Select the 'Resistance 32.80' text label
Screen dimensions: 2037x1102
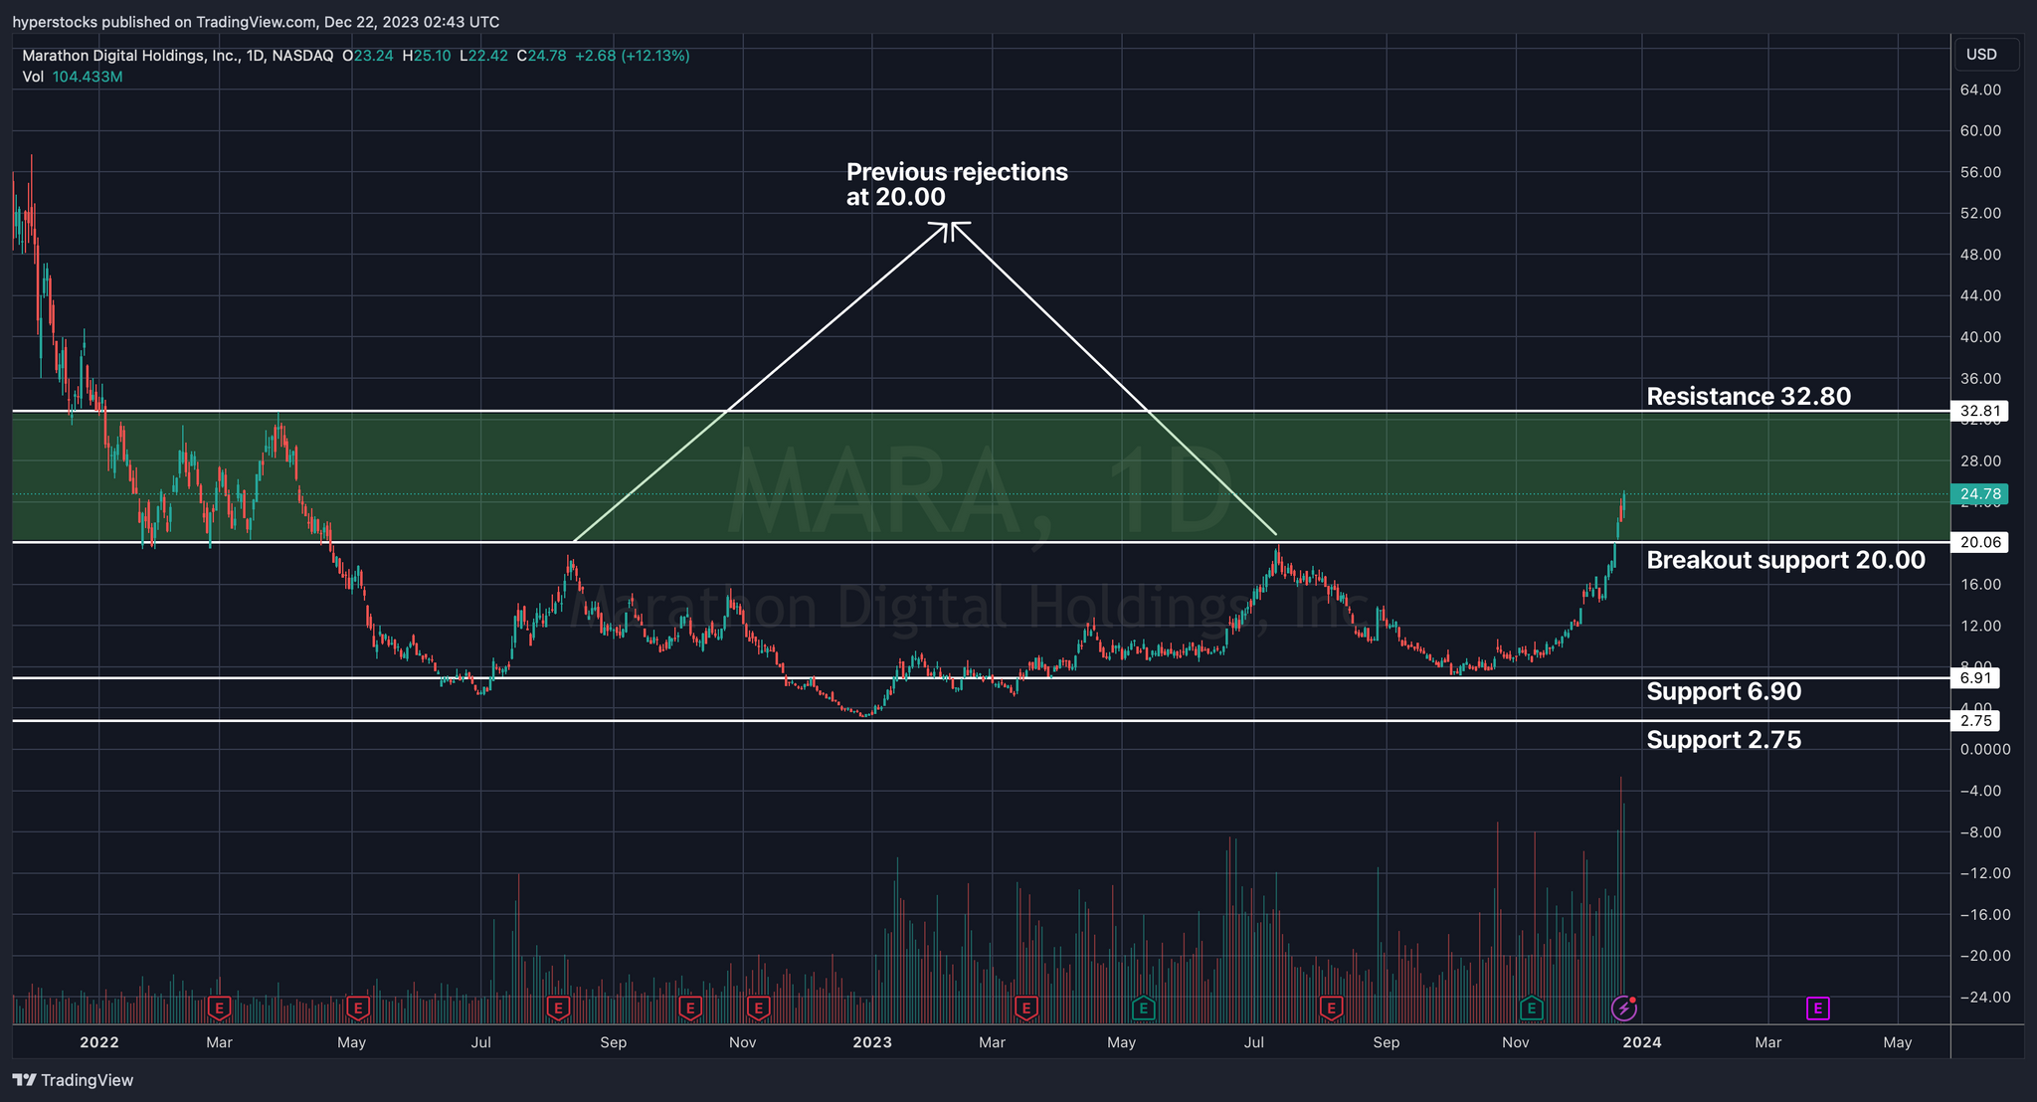1748,397
